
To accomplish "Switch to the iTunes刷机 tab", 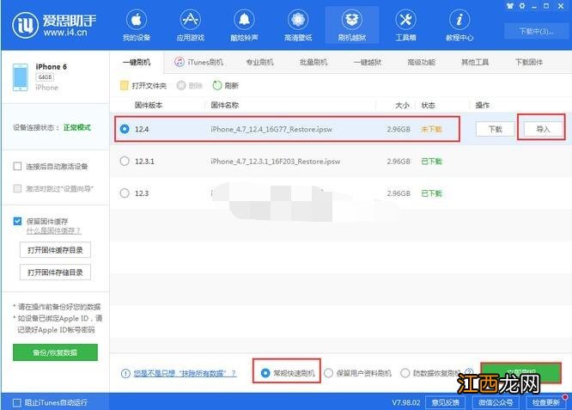I will [x=198, y=63].
